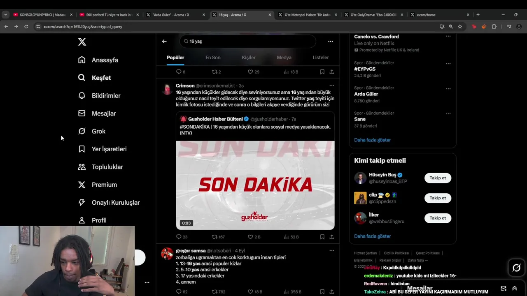Open Onaylı Kuruluşlar page
This screenshot has height=296, width=527.
click(x=109, y=202)
